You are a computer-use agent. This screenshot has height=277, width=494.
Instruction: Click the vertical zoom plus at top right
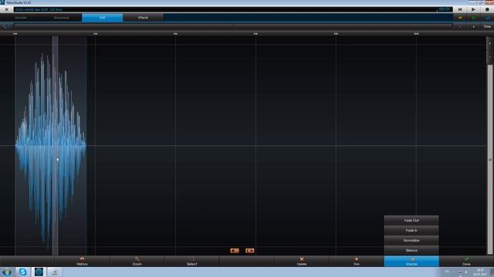[490, 43]
